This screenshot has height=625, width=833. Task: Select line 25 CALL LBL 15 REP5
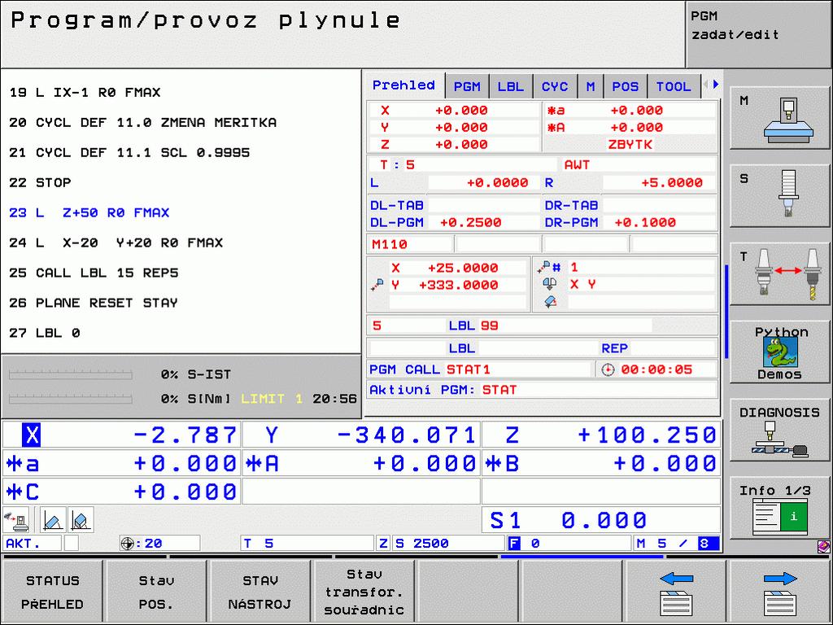click(94, 273)
